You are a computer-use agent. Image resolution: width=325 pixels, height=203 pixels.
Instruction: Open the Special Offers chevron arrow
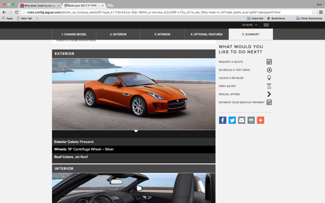point(269,94)
